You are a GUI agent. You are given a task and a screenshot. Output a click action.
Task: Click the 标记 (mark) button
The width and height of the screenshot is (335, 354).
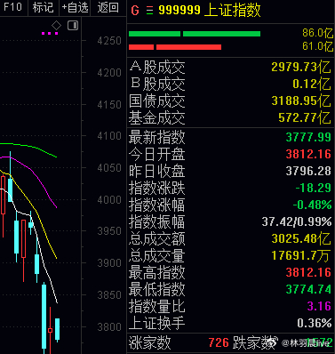44,7
